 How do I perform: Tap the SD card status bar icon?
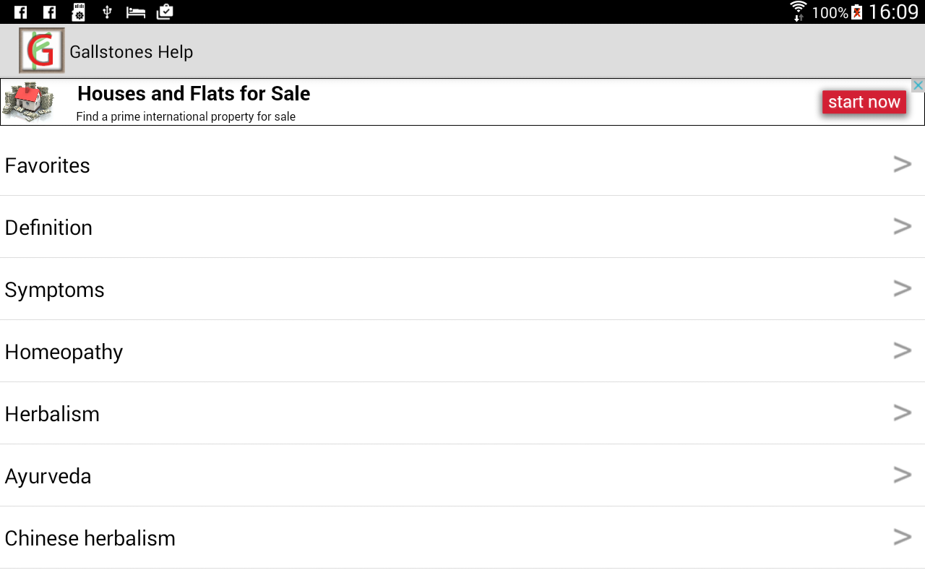pyautogui.click(x=79, y=12)
